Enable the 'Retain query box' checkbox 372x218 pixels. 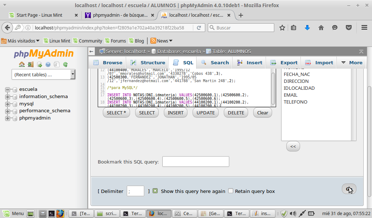click(230, 191)
